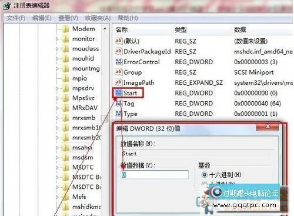Click the string icon of DriverPackageId
This screenshot has height=216, width=294.
(119, 51)
